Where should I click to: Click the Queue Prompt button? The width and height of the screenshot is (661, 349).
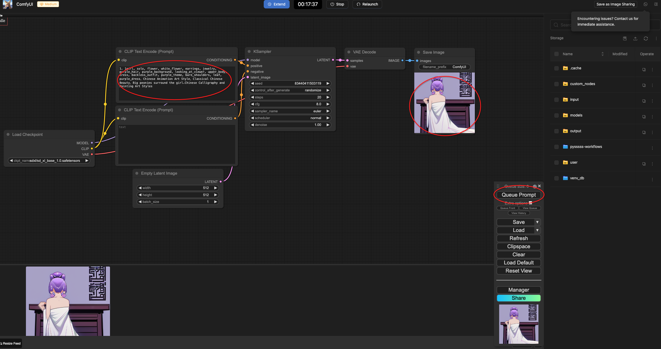(x=519, y=195)
